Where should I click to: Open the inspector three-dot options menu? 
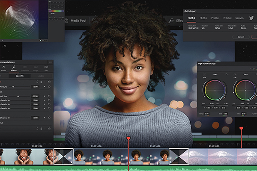(x=51, y=62)
